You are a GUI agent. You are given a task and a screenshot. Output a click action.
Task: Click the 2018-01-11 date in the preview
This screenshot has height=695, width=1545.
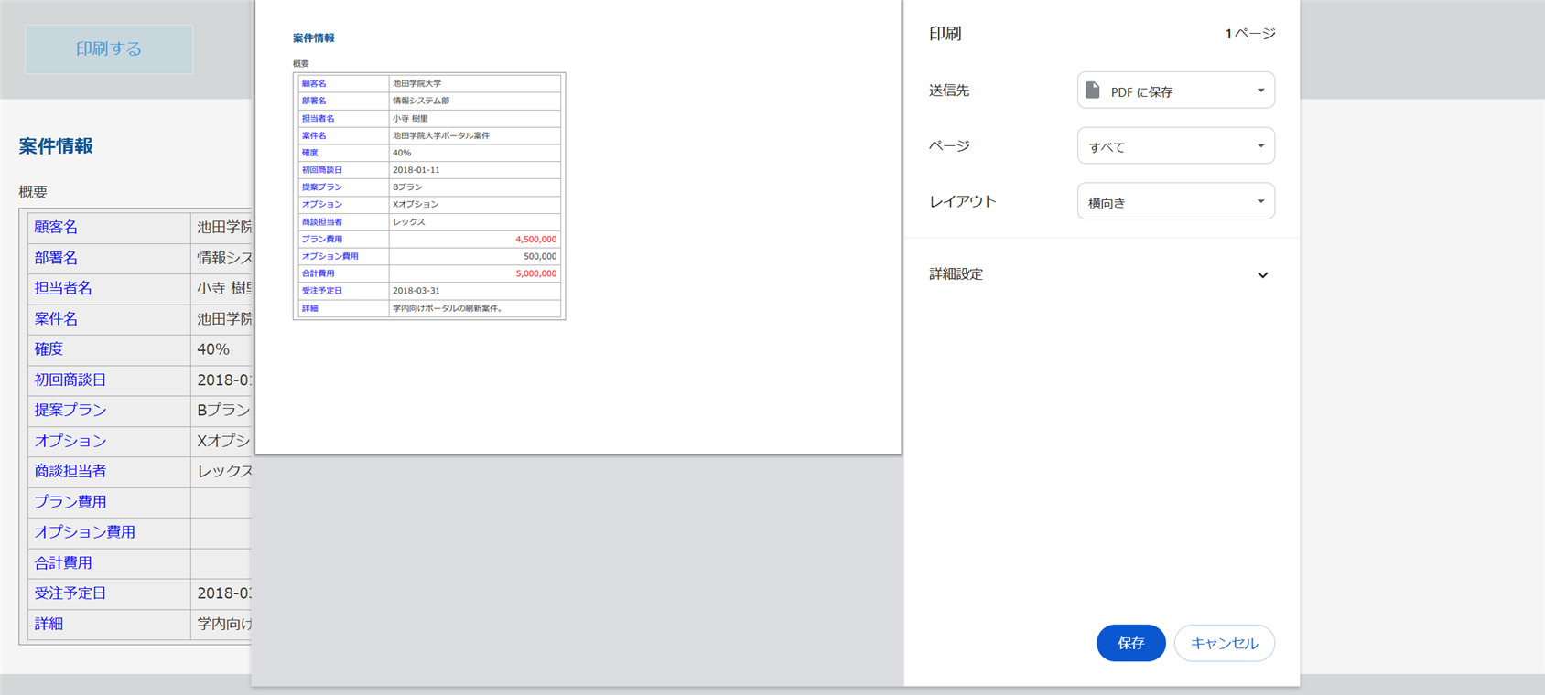point(416,170)
